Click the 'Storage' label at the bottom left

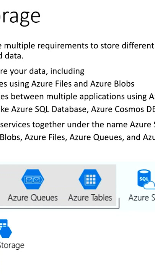(x=12, y=245)
